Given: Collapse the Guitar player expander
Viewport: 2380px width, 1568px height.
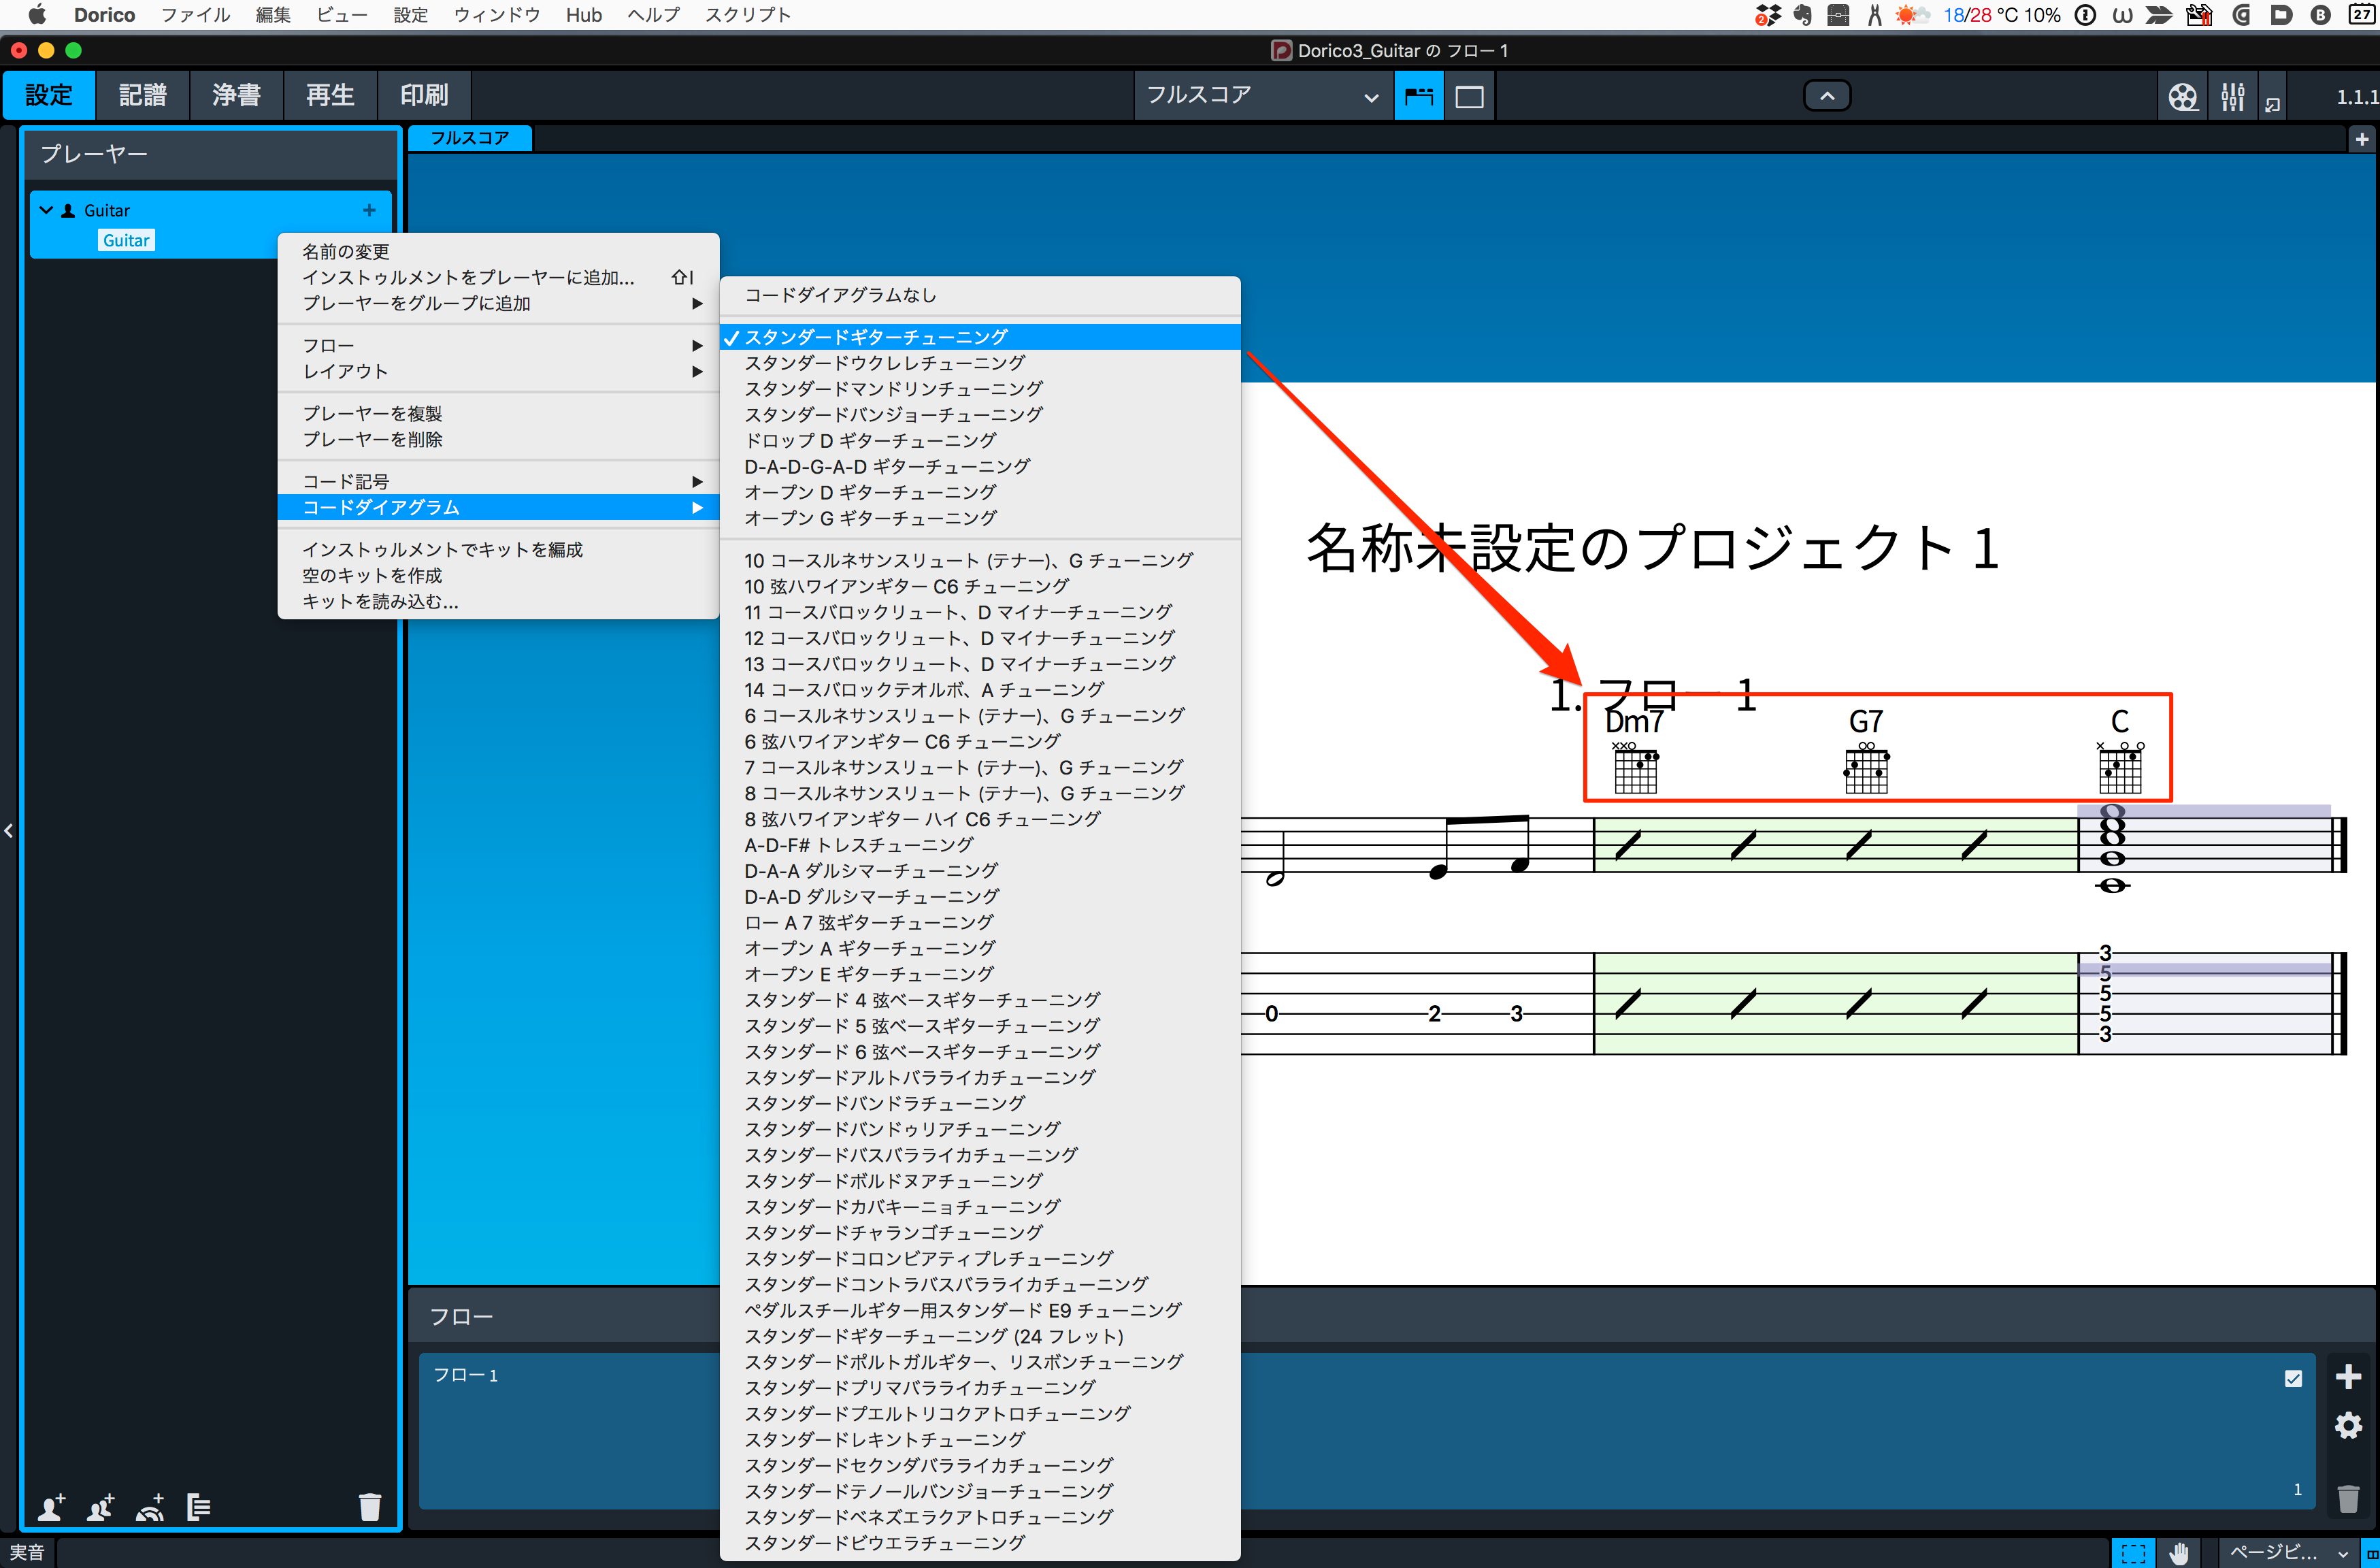Looking at the screenshot, I should click(x=46, y=210).
